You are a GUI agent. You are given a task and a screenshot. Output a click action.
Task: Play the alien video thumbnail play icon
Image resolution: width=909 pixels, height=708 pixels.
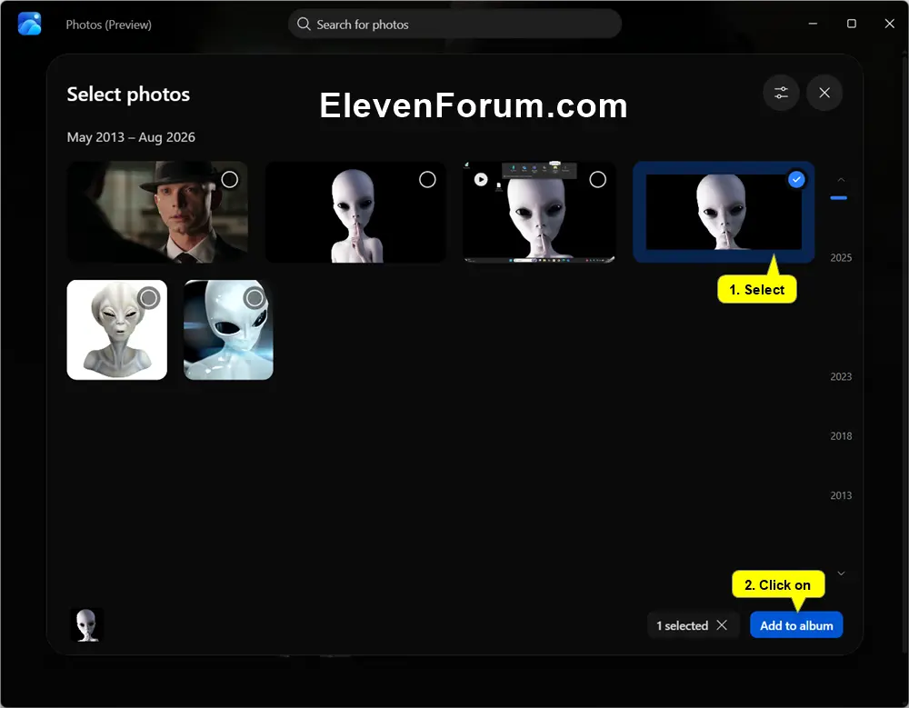[x=481, y=179]
